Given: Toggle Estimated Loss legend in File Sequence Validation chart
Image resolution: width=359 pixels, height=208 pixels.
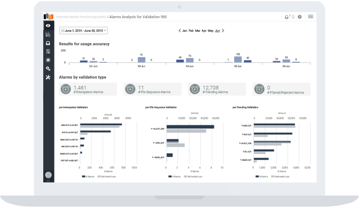Looking at the screenshot, I should (193, 177).
